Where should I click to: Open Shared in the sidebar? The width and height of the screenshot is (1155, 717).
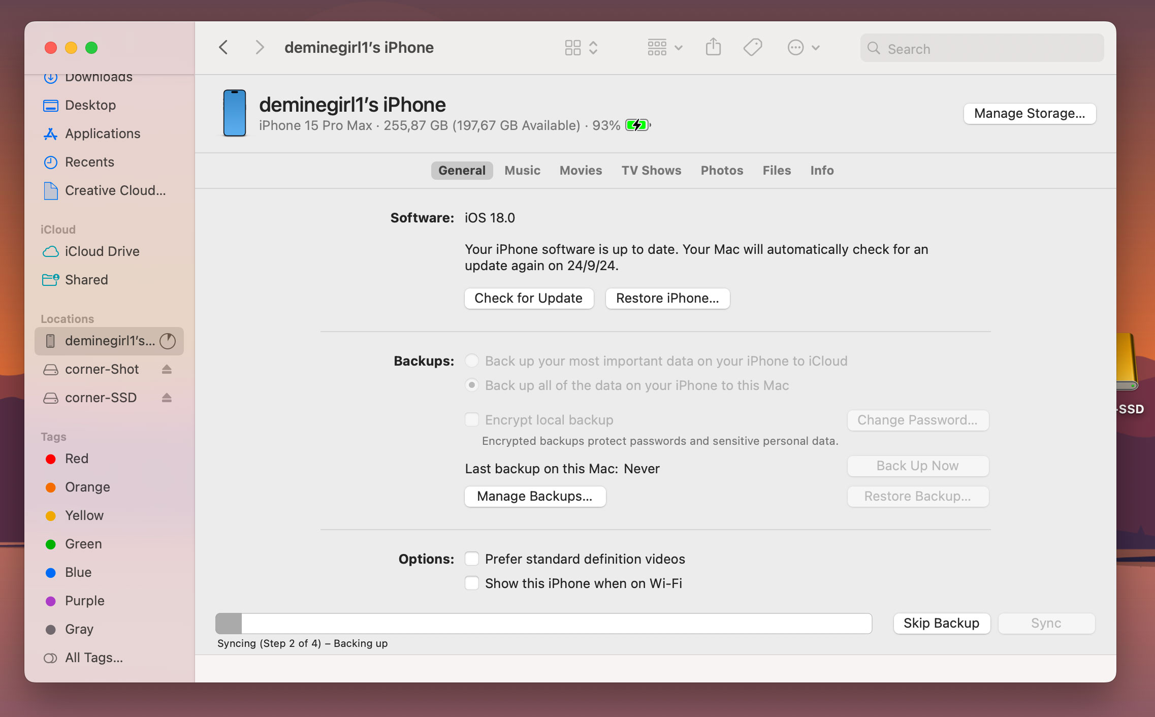click(x=109, y=280)
